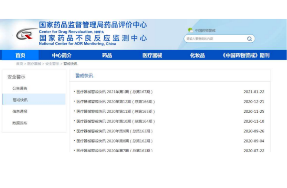Open 医疗器械警戒快讯 2021年第1期 article
Screen dimensions: 287x188
point(115,92)
